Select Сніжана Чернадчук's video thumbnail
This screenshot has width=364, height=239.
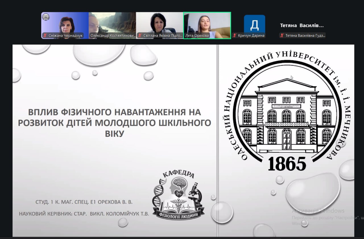coord(65,25)
